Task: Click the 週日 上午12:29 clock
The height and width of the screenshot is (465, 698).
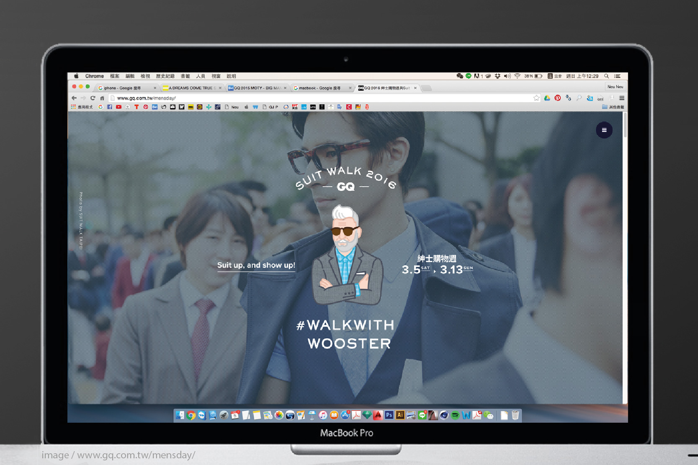Action: (x=582, y=76)
